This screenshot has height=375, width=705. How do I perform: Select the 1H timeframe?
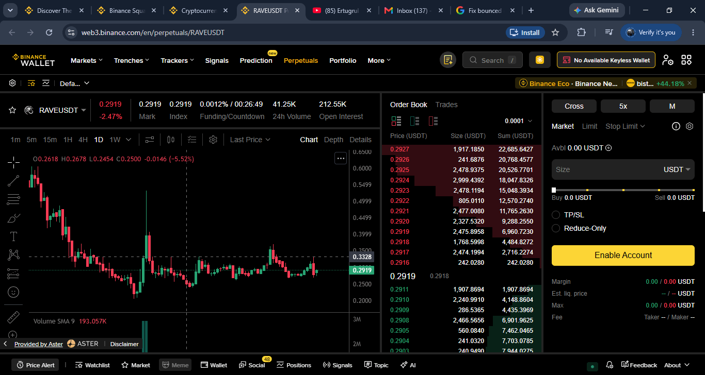point(68,140)
